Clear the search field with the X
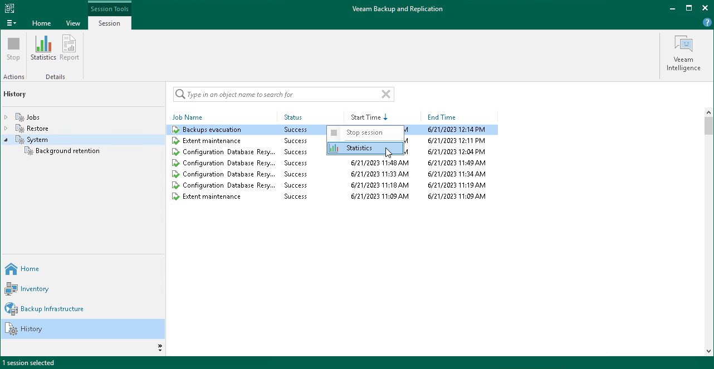 385,94
